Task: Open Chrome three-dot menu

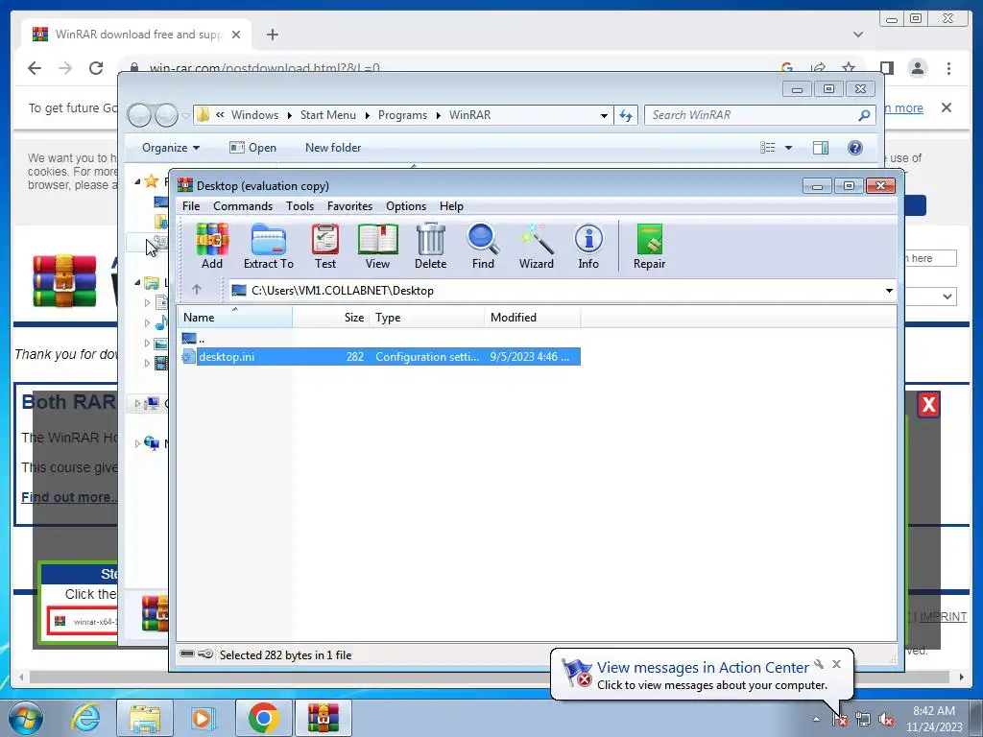Action: click(948, 68)
